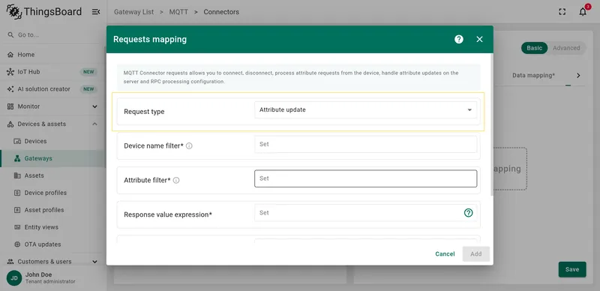Click the tab scroll right arrow

coord(578,76)
